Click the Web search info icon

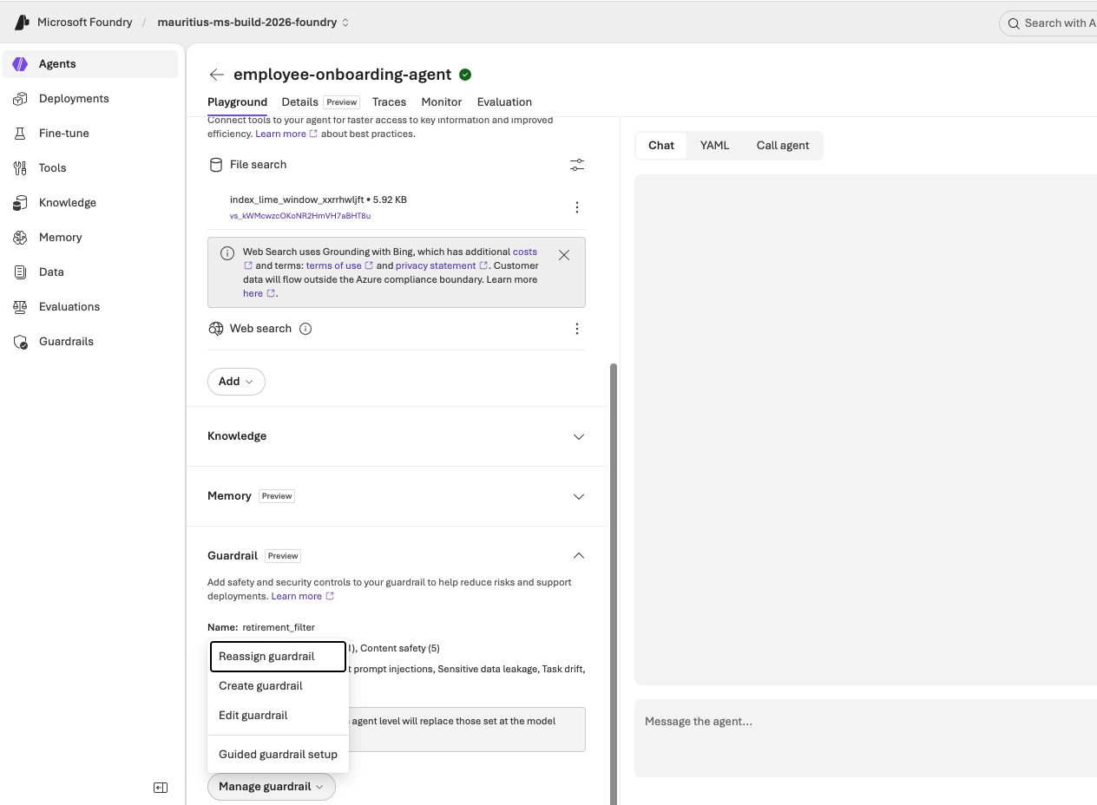[x=305, y=329]
